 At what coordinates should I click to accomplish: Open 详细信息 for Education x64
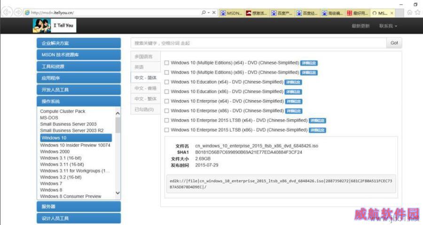293,82
